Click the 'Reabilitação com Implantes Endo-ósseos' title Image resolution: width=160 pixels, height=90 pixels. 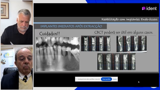click(x=129, y=19)
